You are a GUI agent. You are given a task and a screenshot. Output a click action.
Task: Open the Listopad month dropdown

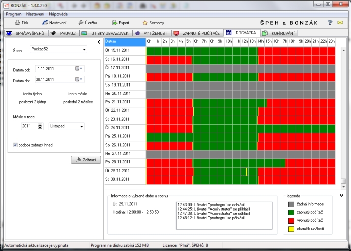click(x=82, y=126)
